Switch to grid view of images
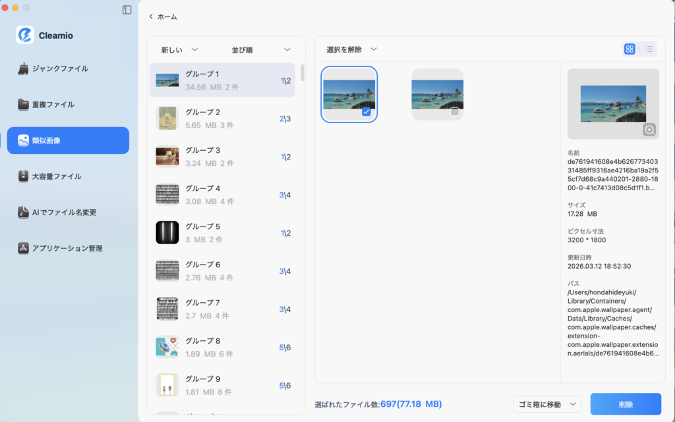Viewport: 675px width, 422px height. (x=630, y=49)
